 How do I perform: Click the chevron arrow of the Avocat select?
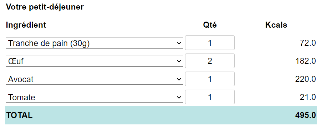(179, 79)
